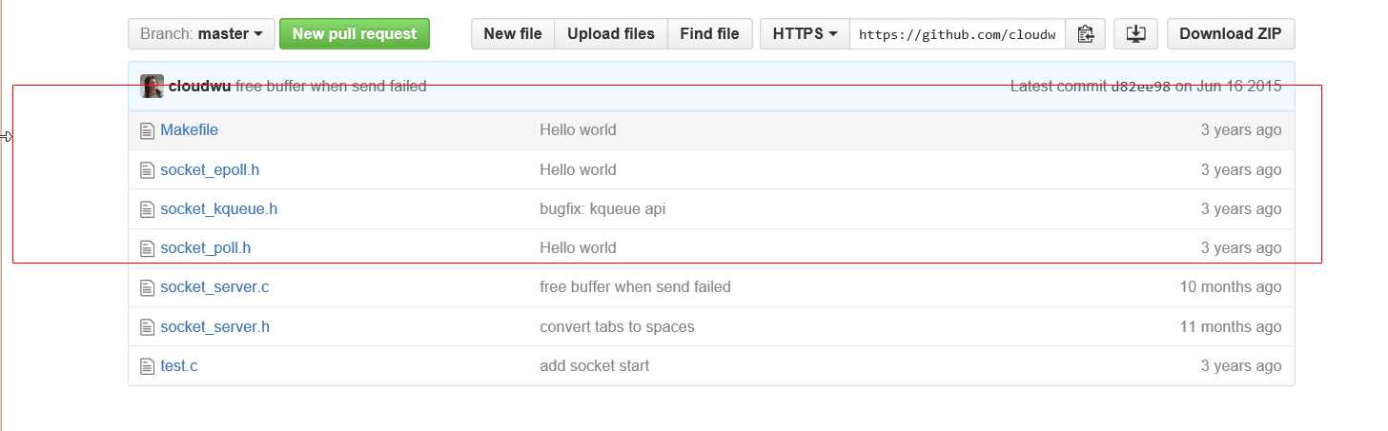Click the file icon beside test.c

tap(147, 366)
